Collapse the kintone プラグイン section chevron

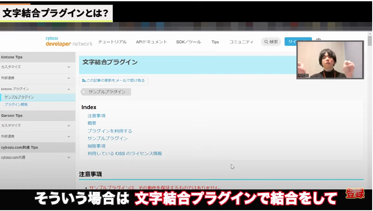tap(69, 89)
